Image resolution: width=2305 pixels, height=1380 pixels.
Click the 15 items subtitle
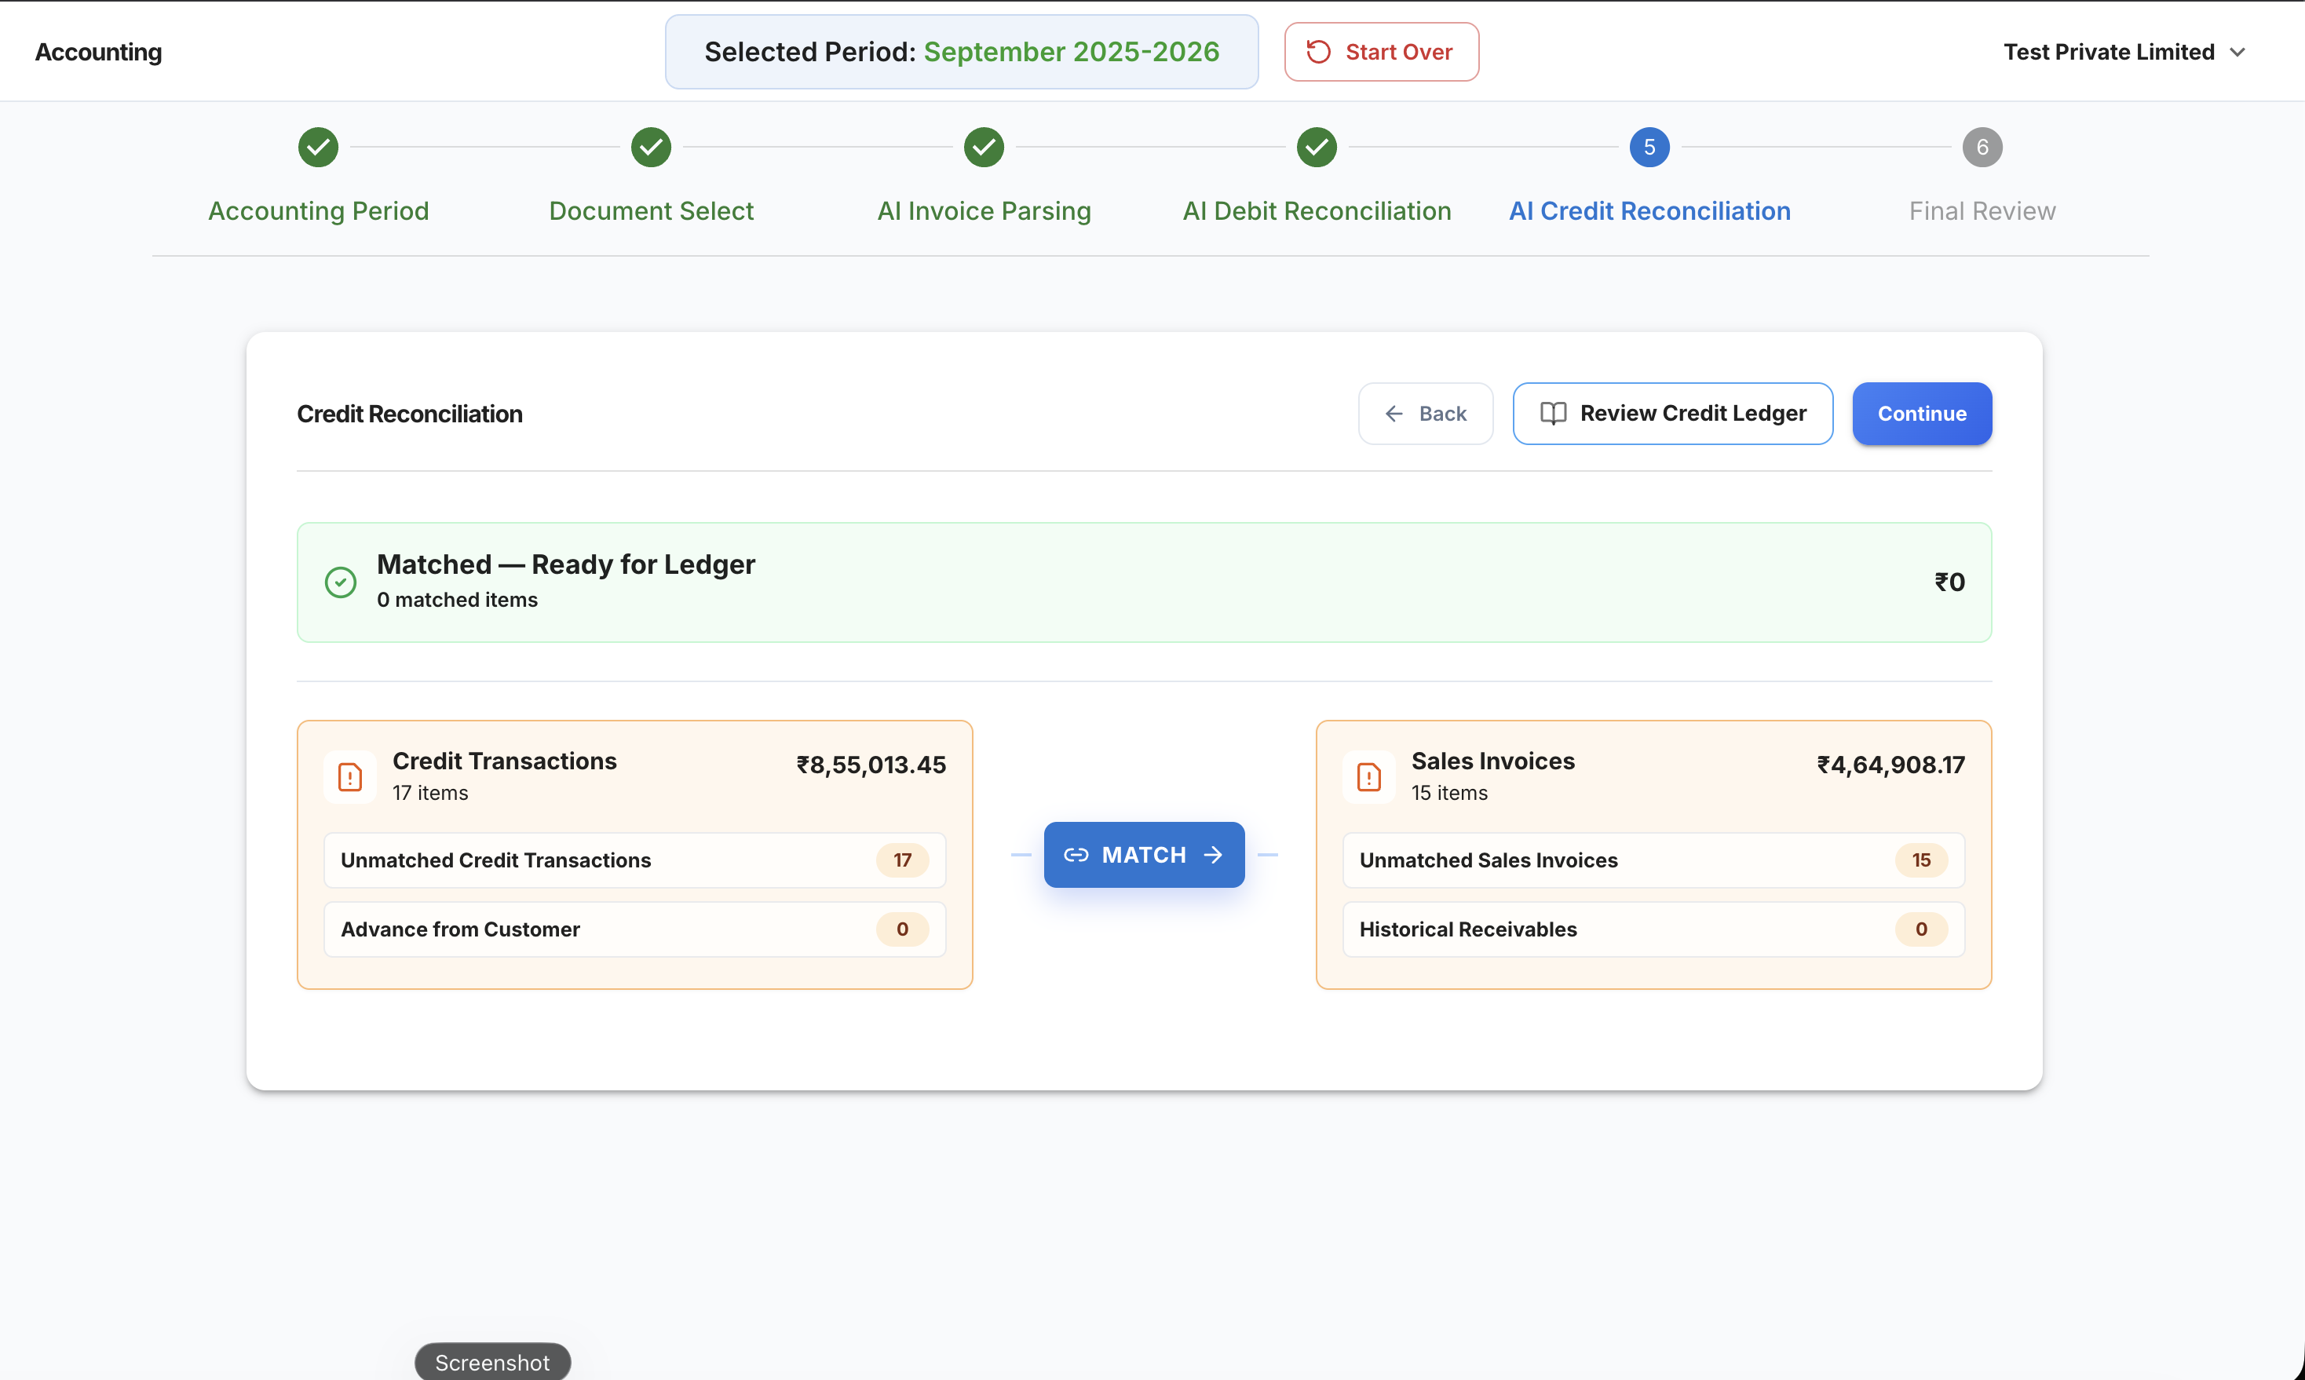[1449, 792]
